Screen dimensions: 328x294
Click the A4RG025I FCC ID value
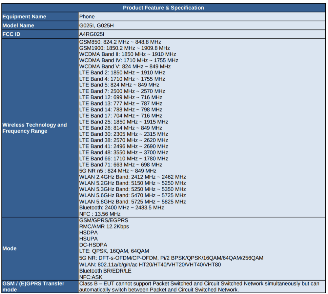(92, 34)
